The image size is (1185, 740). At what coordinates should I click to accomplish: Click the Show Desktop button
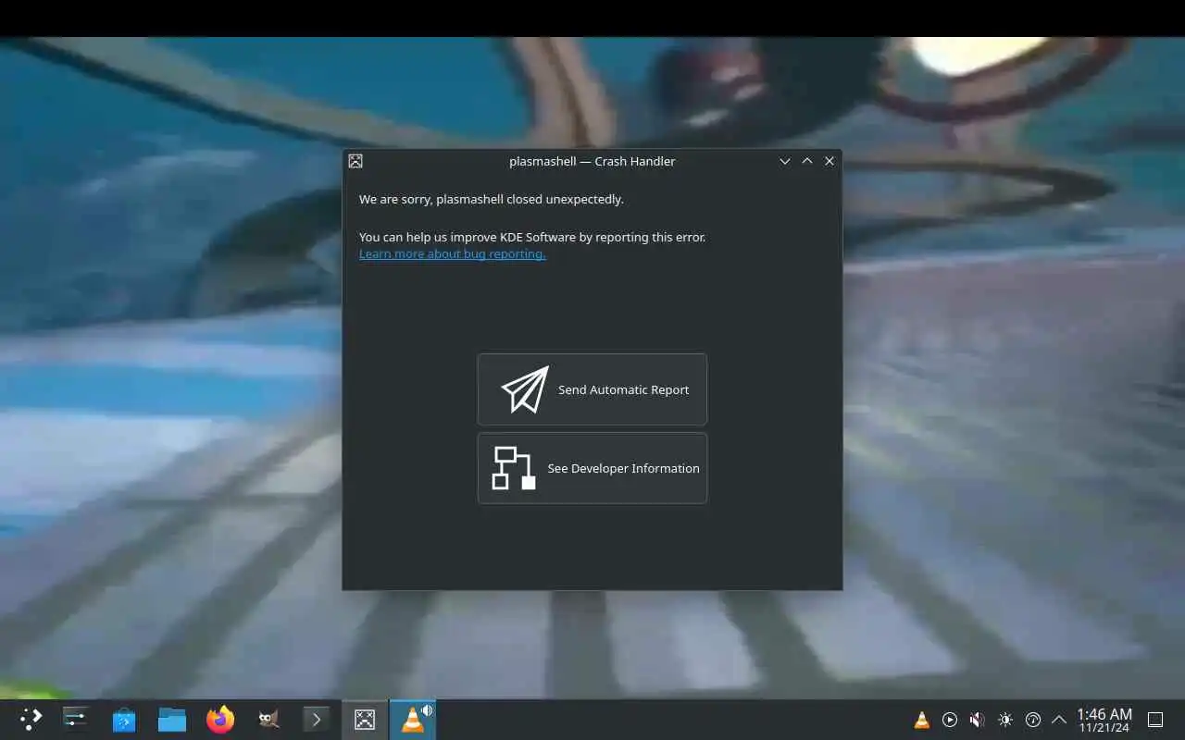1155,720
